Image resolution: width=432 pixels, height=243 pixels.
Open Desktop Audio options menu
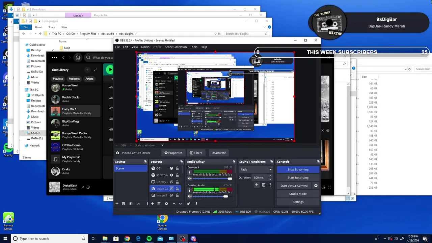(x=189, y=190)
